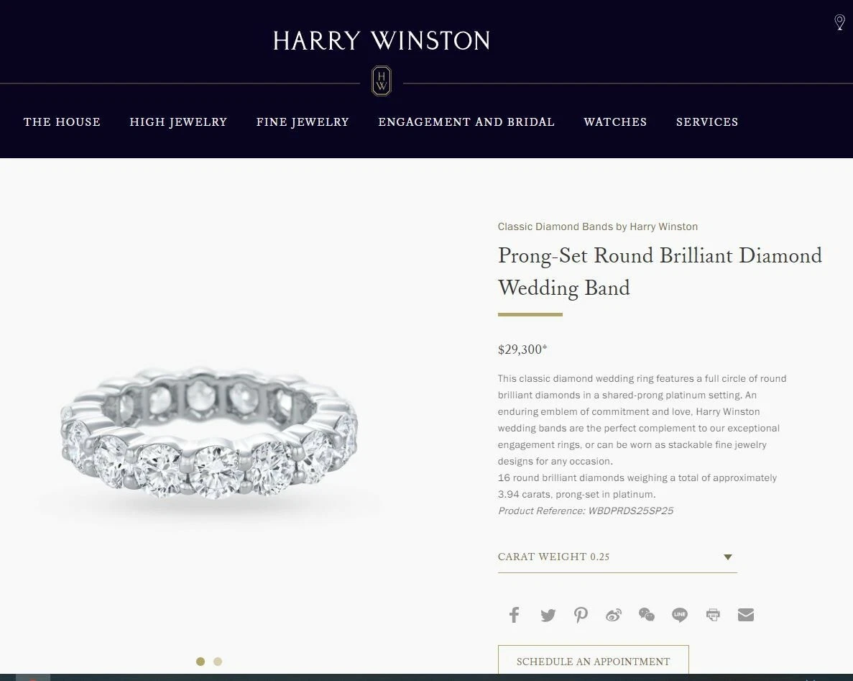Share the ring on Twitter
Screen dimensions: 853x681
click(548, 615)
